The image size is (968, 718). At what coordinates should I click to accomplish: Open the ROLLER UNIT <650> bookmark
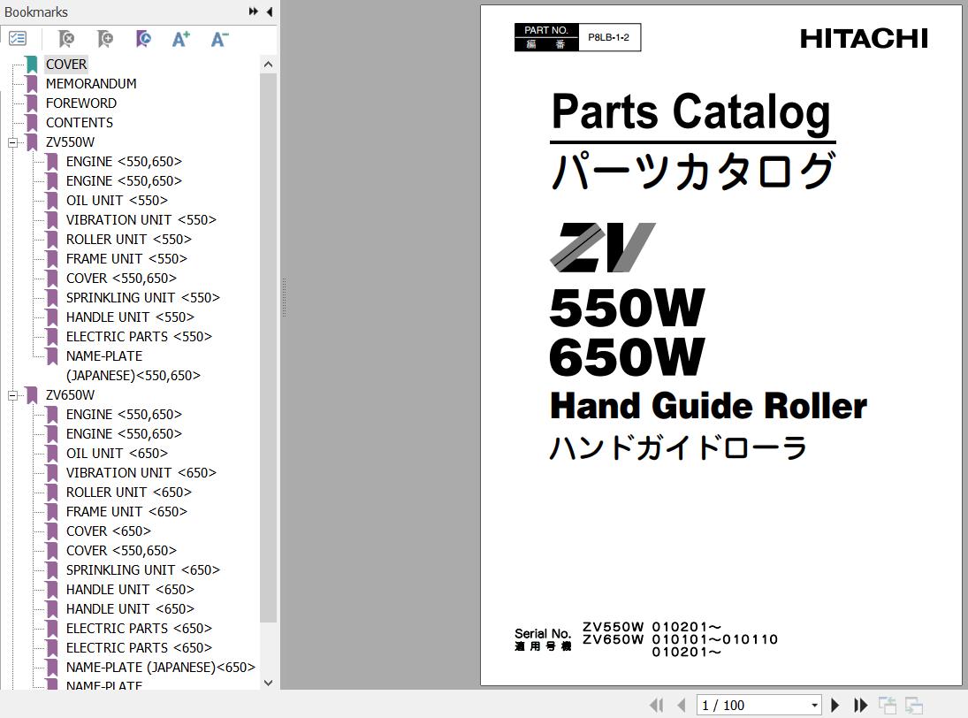(x=128, y=492)
